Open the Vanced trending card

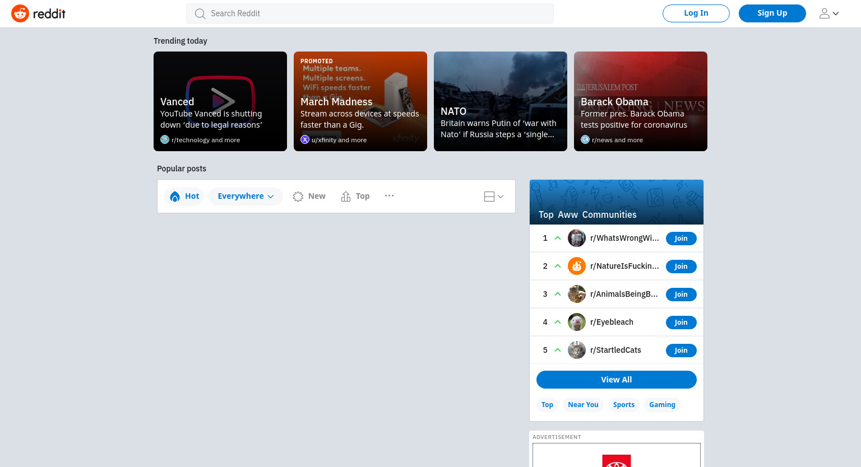pyautogui.click(x=220, y=101)
